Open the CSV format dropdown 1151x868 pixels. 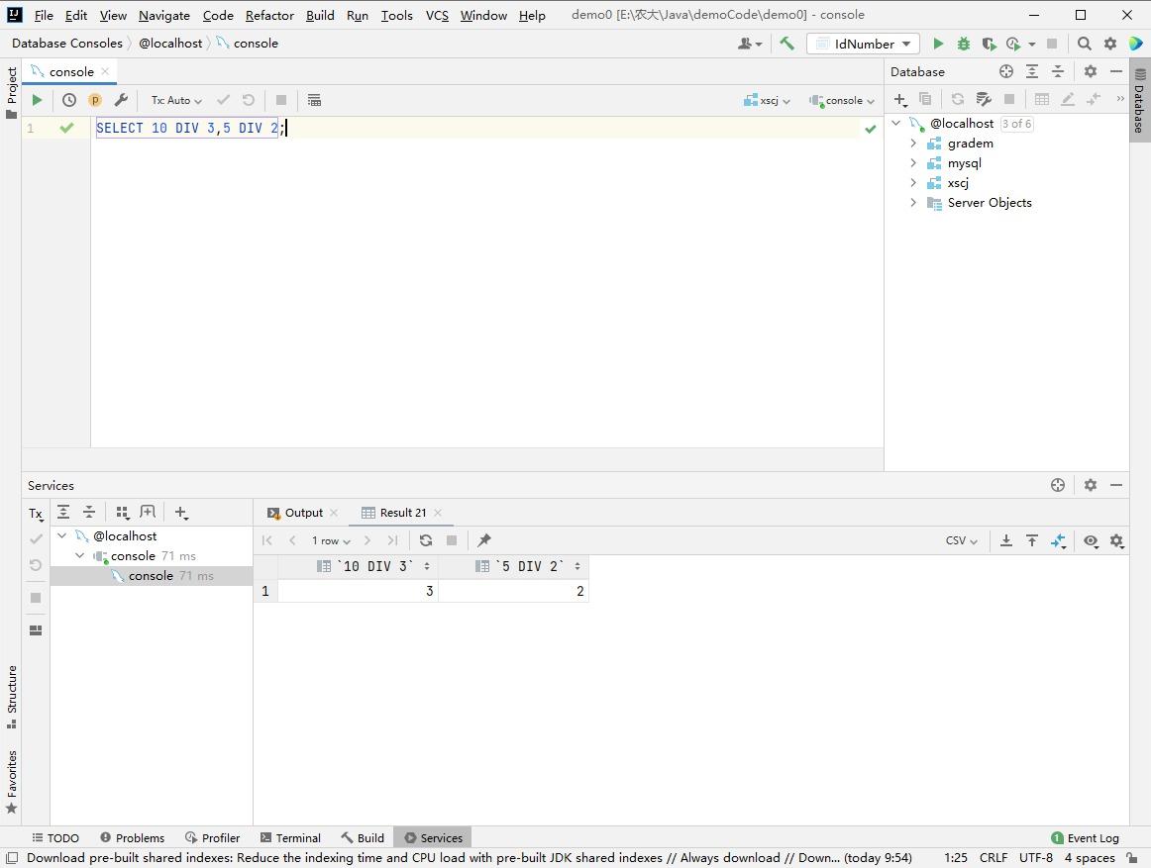click(x=961, y=540)
